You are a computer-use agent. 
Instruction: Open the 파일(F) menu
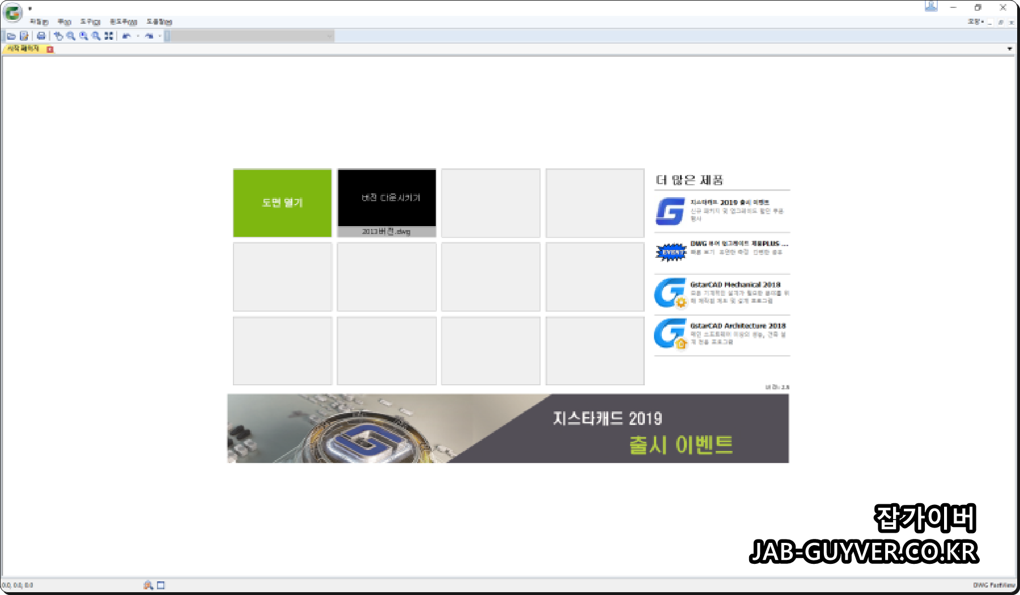point(39,22)
